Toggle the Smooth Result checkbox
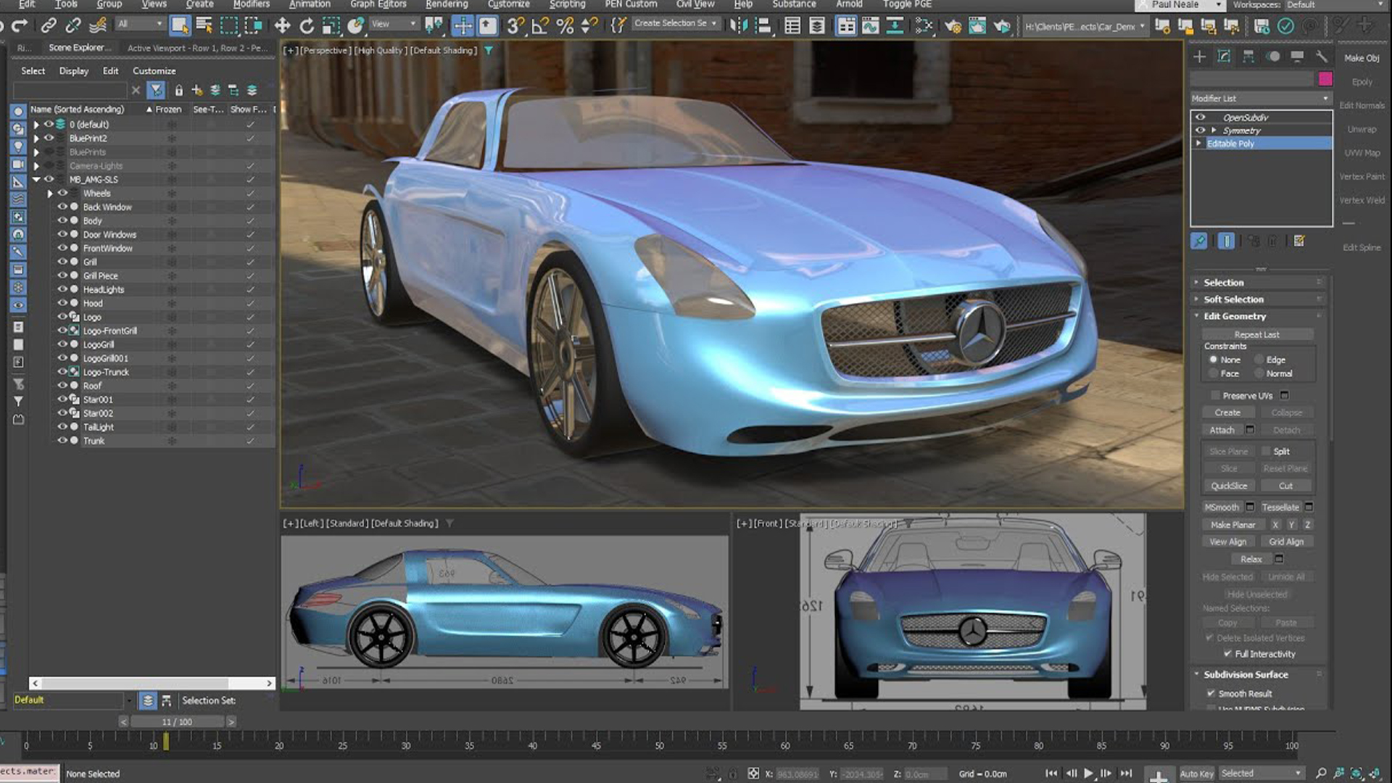The image size is (1392, 783). tap(1211, 694)
